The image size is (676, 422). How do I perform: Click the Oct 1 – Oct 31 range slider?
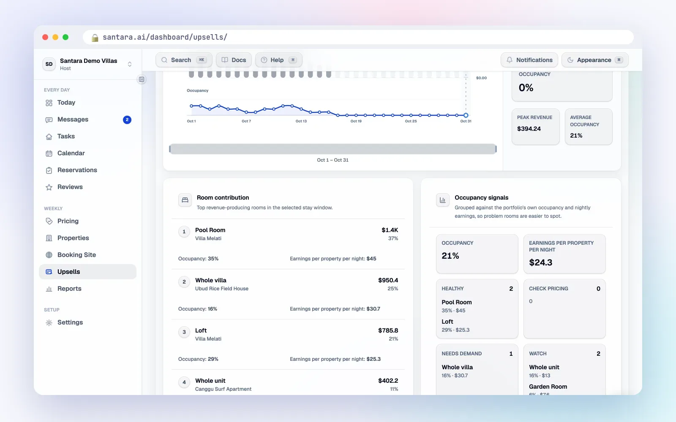pos(333,149)
